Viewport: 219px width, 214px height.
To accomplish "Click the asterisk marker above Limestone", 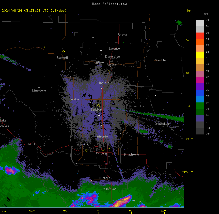I will [x=39, y=88].
